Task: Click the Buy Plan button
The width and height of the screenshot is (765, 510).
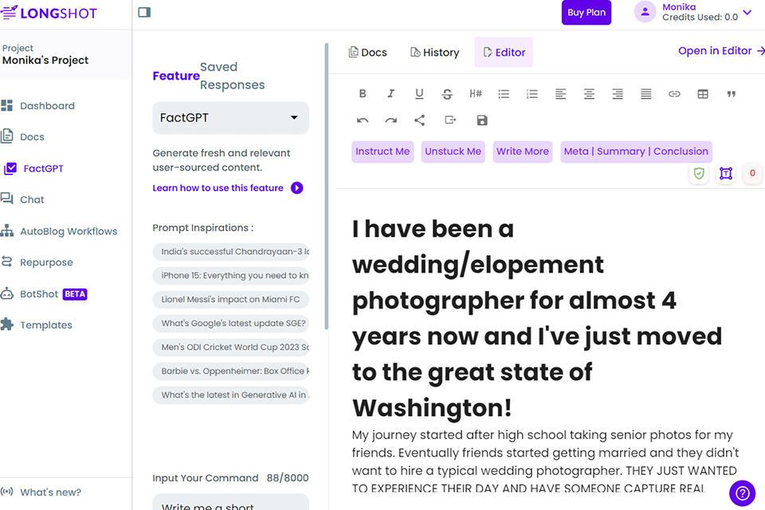Action: (587, 13)
